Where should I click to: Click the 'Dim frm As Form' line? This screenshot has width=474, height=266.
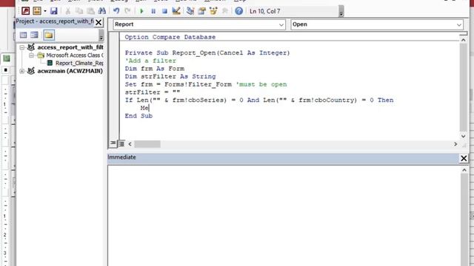155,69
